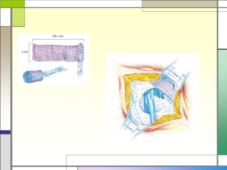The image size is (227, 170).
Task: Select the '2 cm' height label
Action: 25,52
